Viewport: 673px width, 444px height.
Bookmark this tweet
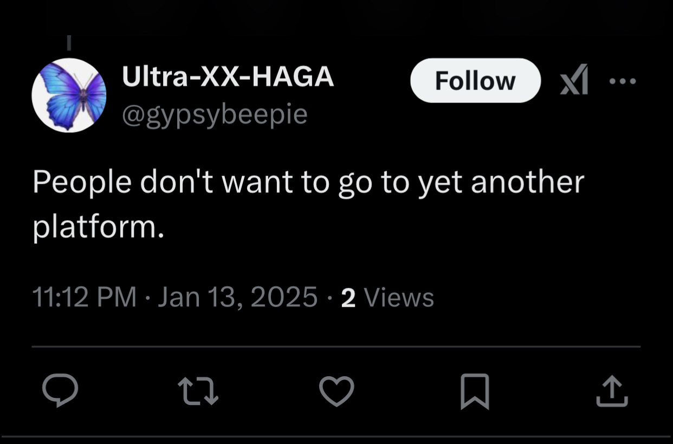coord(475,391)
